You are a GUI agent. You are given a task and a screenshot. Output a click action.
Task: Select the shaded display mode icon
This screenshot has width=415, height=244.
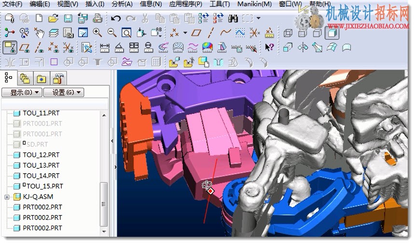pos(332,33)
